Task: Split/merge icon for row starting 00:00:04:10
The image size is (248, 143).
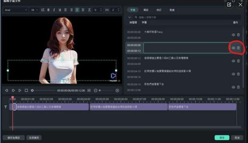Action: pyautogui.click(x=233, y=74)
